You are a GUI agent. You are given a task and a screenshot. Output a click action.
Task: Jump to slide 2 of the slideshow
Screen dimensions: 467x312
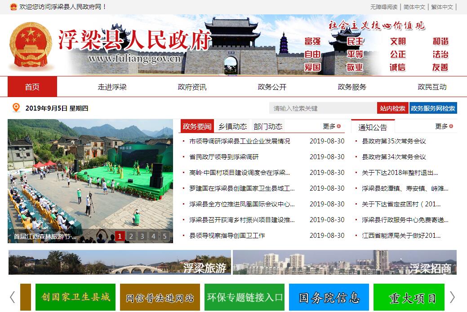[131, 236]
